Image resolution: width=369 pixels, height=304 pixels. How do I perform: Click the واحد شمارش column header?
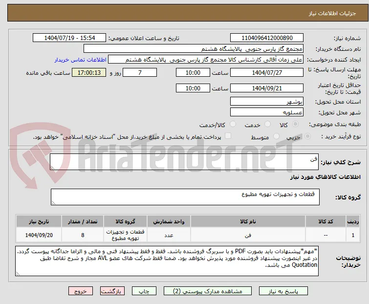coord(169,222)
